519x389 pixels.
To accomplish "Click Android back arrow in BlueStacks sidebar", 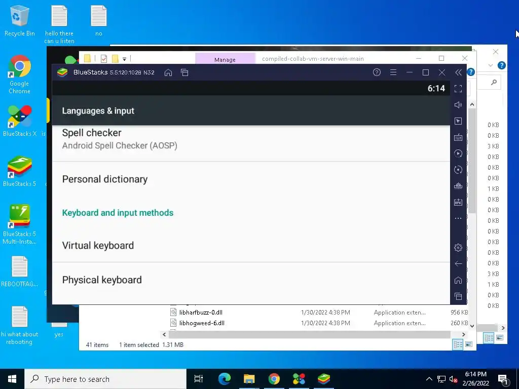I will click(x=458, y=263).
